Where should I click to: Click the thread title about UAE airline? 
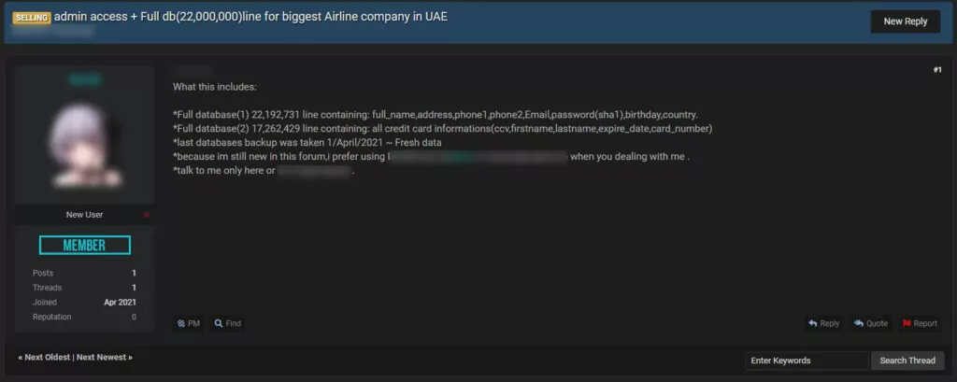point(250,17)
